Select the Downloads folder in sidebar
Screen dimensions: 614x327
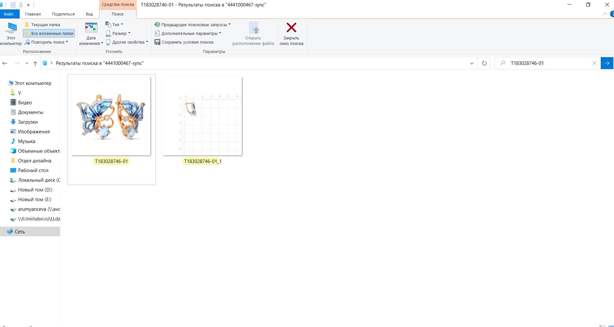[x=28, y=122]
